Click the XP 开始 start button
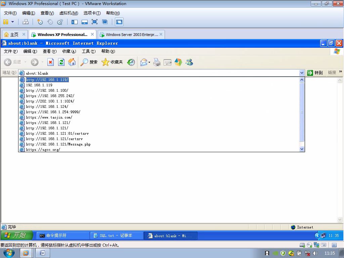Screen dimensions: 344x258 tap(17, 235)
